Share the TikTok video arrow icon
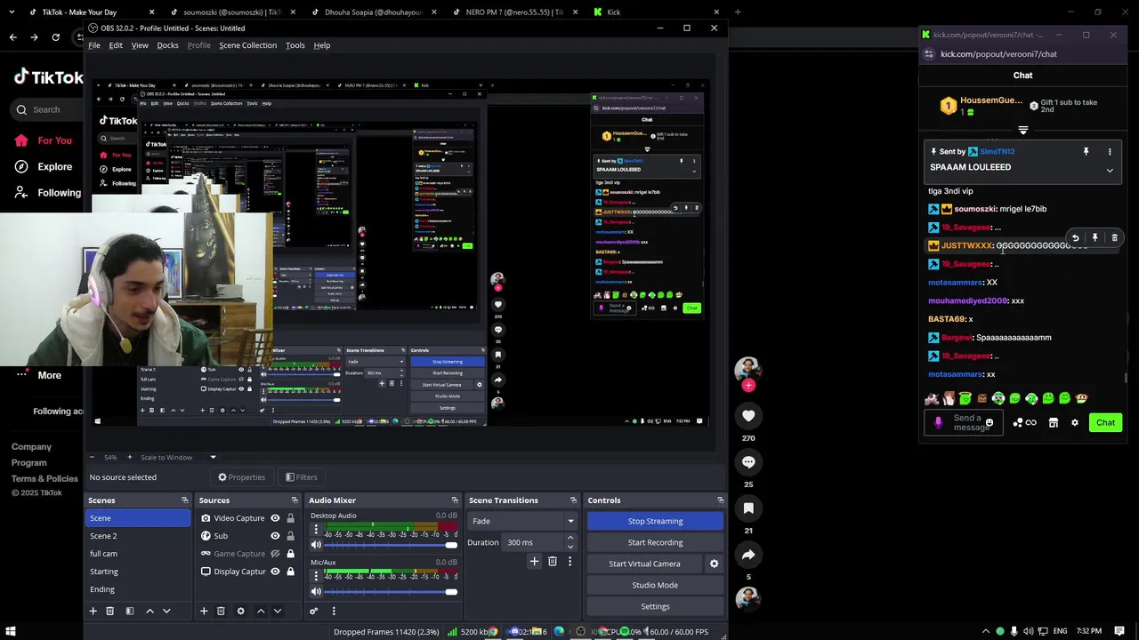Screen dimensions: 1139x640 (x=748, y=555)
